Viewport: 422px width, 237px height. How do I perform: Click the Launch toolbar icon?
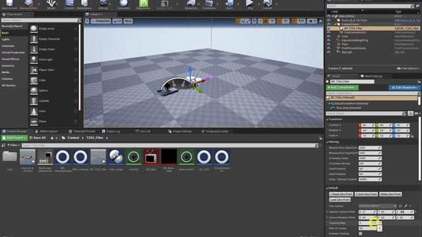pos(267,3)
